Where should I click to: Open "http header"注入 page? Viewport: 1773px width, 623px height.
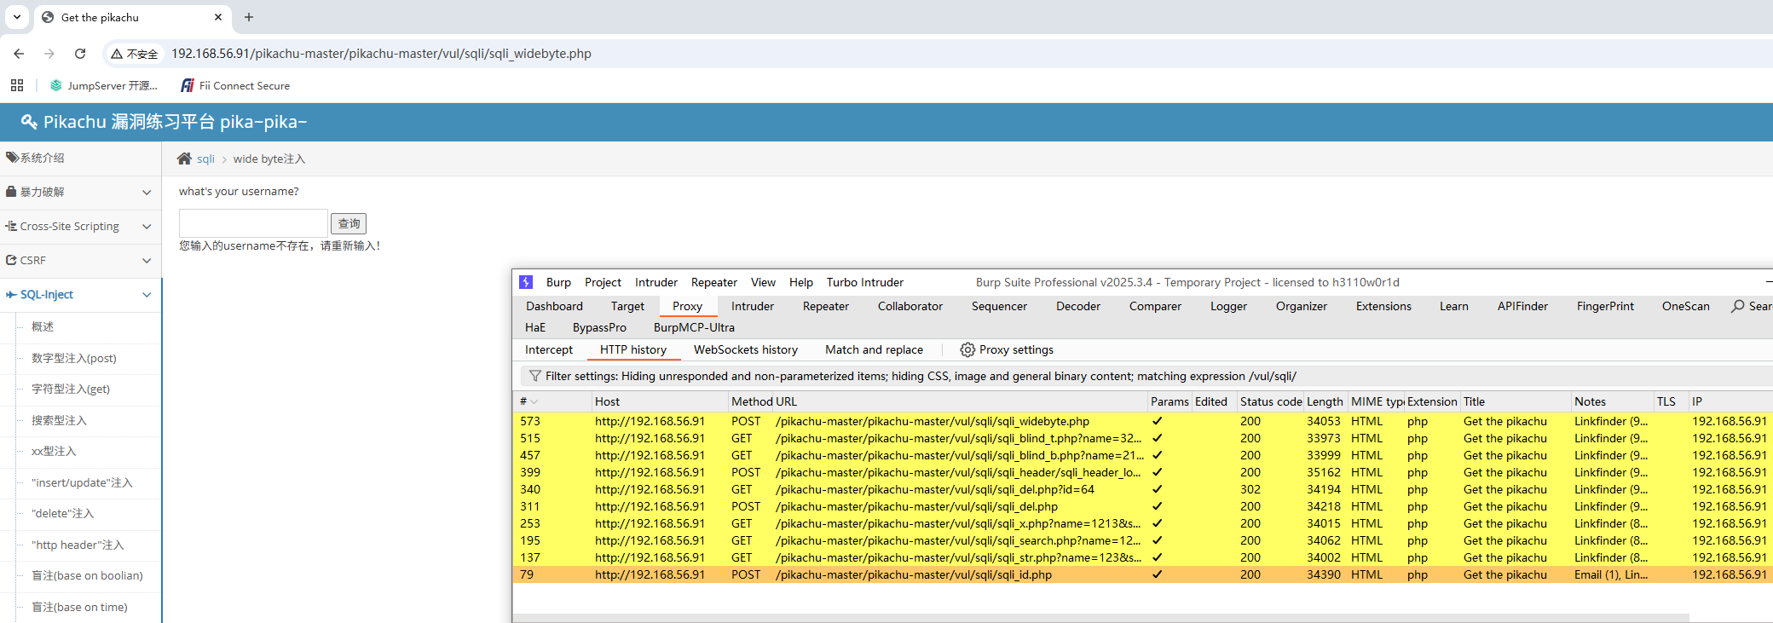tap(78, 545)
